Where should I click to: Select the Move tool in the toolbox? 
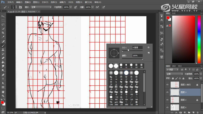(3, 16)
